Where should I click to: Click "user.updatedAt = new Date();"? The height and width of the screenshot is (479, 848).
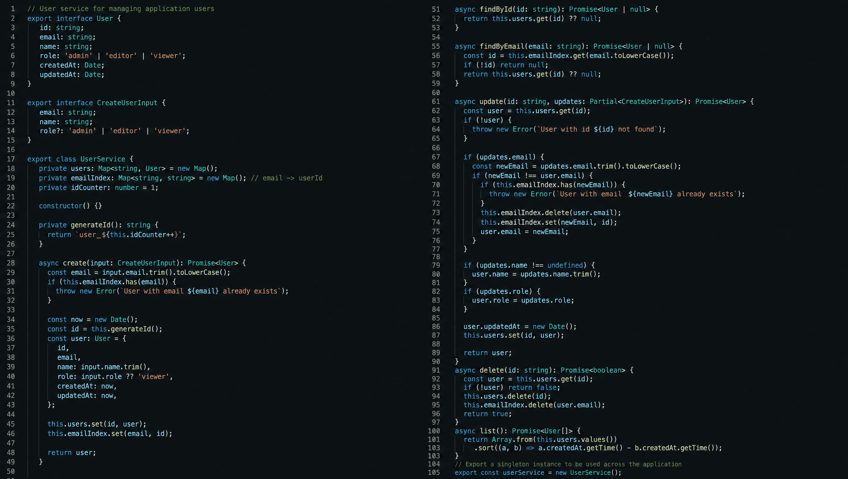click(520, 327)
